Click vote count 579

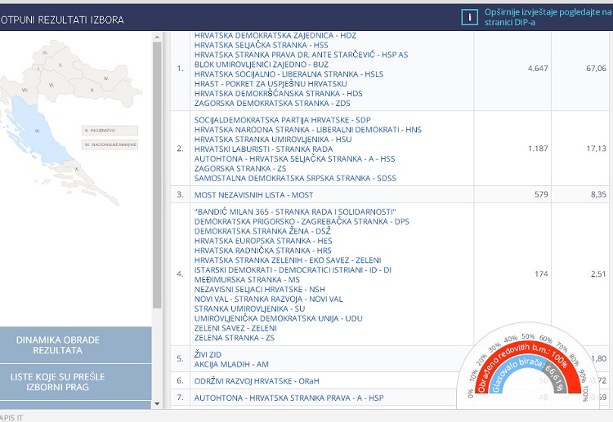pyautogui.click(x=541, y=194)
